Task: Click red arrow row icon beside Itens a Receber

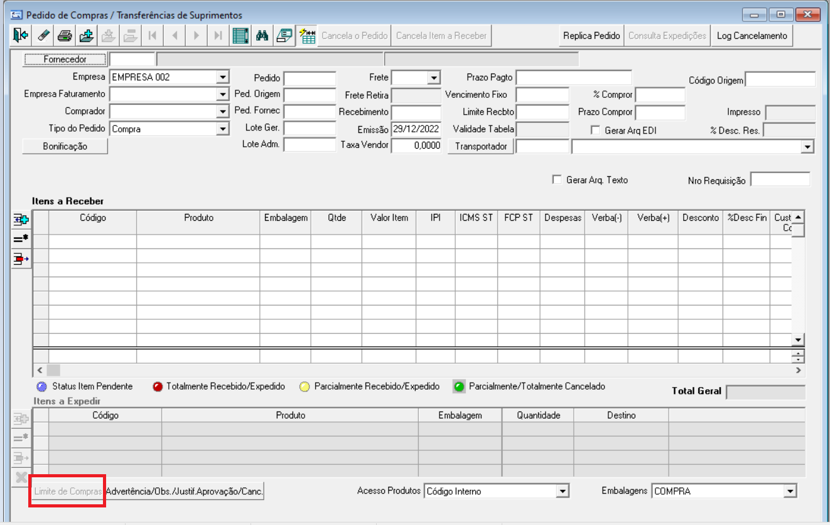Action: 21,258
